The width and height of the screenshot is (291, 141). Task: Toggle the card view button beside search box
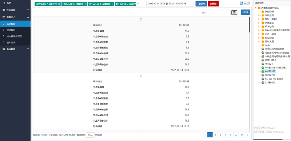234,12
